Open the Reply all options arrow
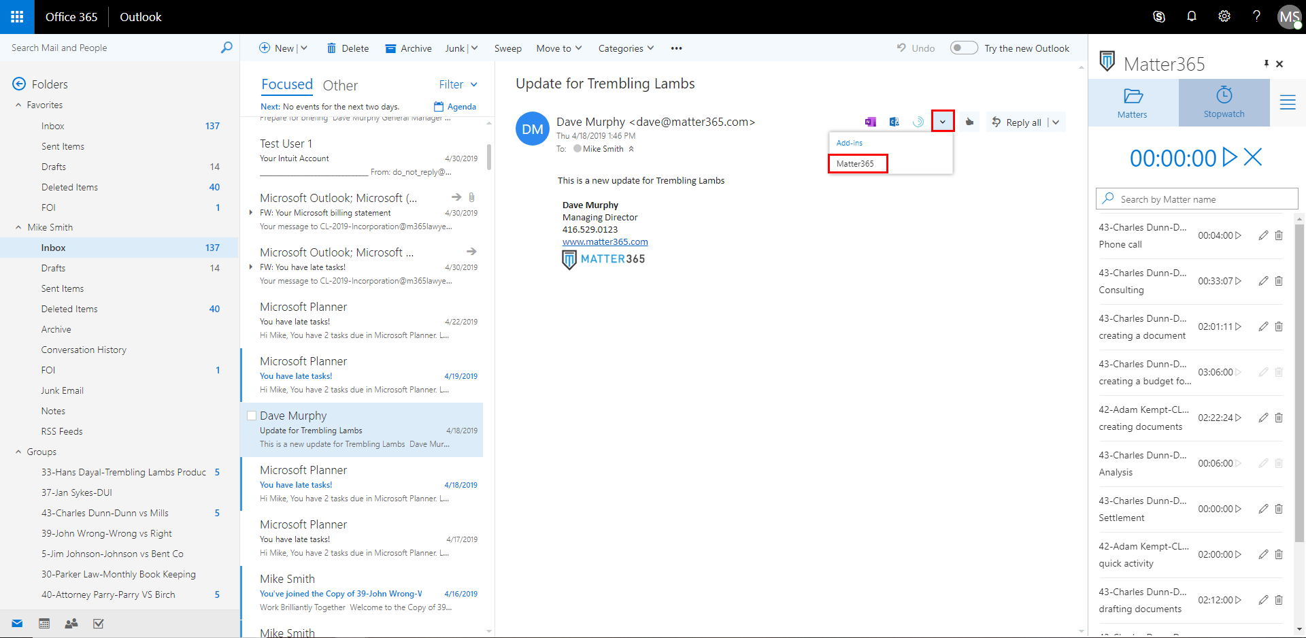Screen dimensions: 1306x638 [1056, 122]
